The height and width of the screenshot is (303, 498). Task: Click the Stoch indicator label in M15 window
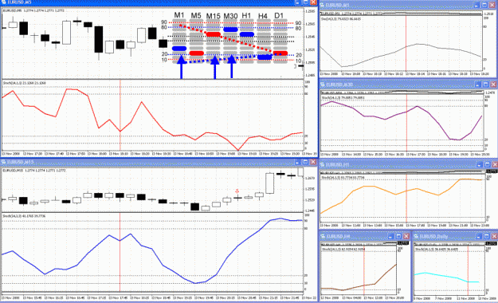(24, 216)
